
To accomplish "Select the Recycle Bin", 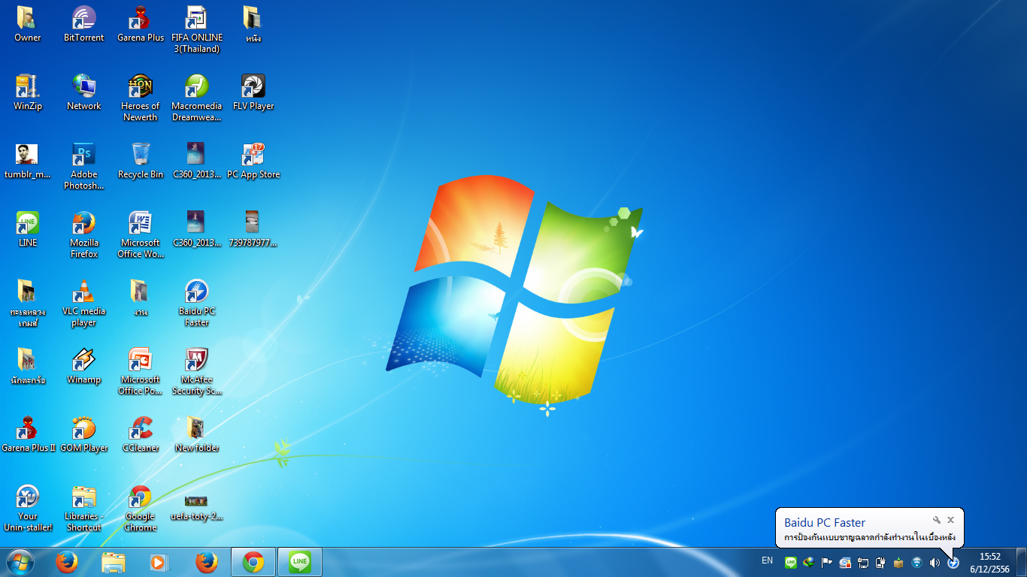I will pos(141,161).
